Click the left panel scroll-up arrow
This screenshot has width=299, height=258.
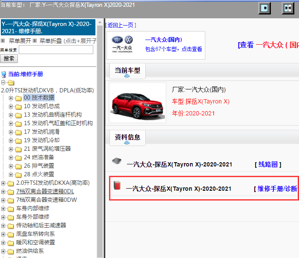point(100,22)
